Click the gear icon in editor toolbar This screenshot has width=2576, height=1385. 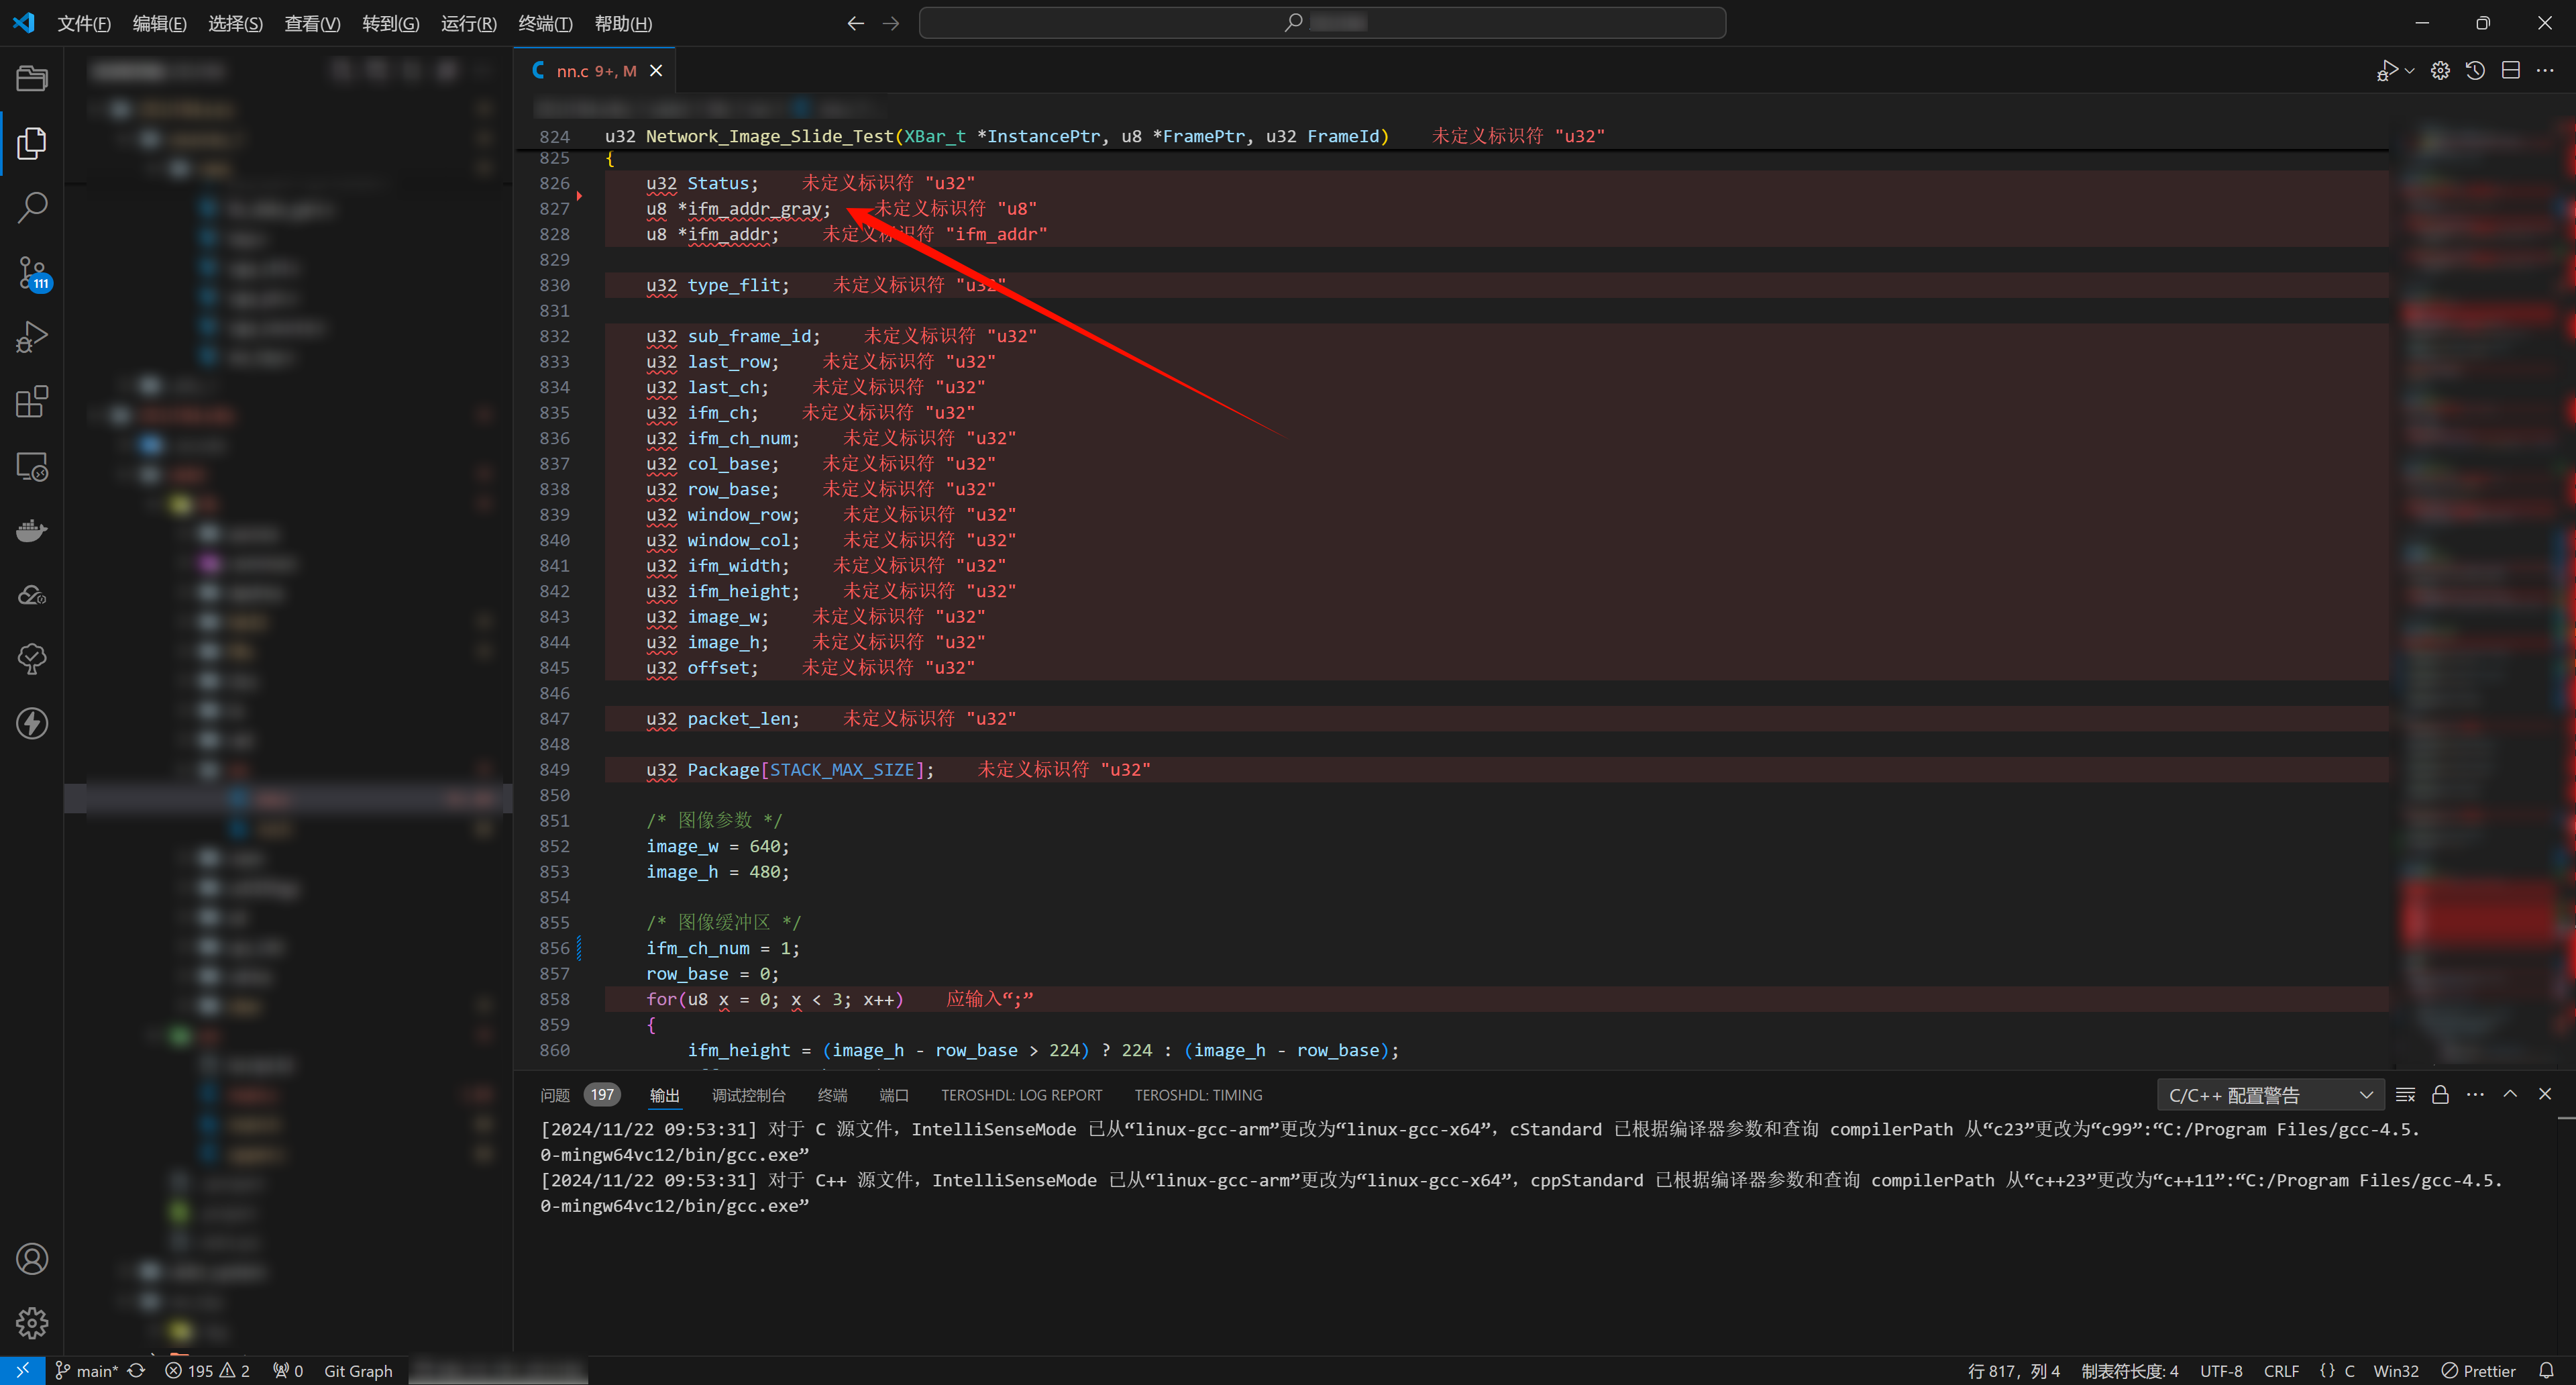click(2440, 70)
